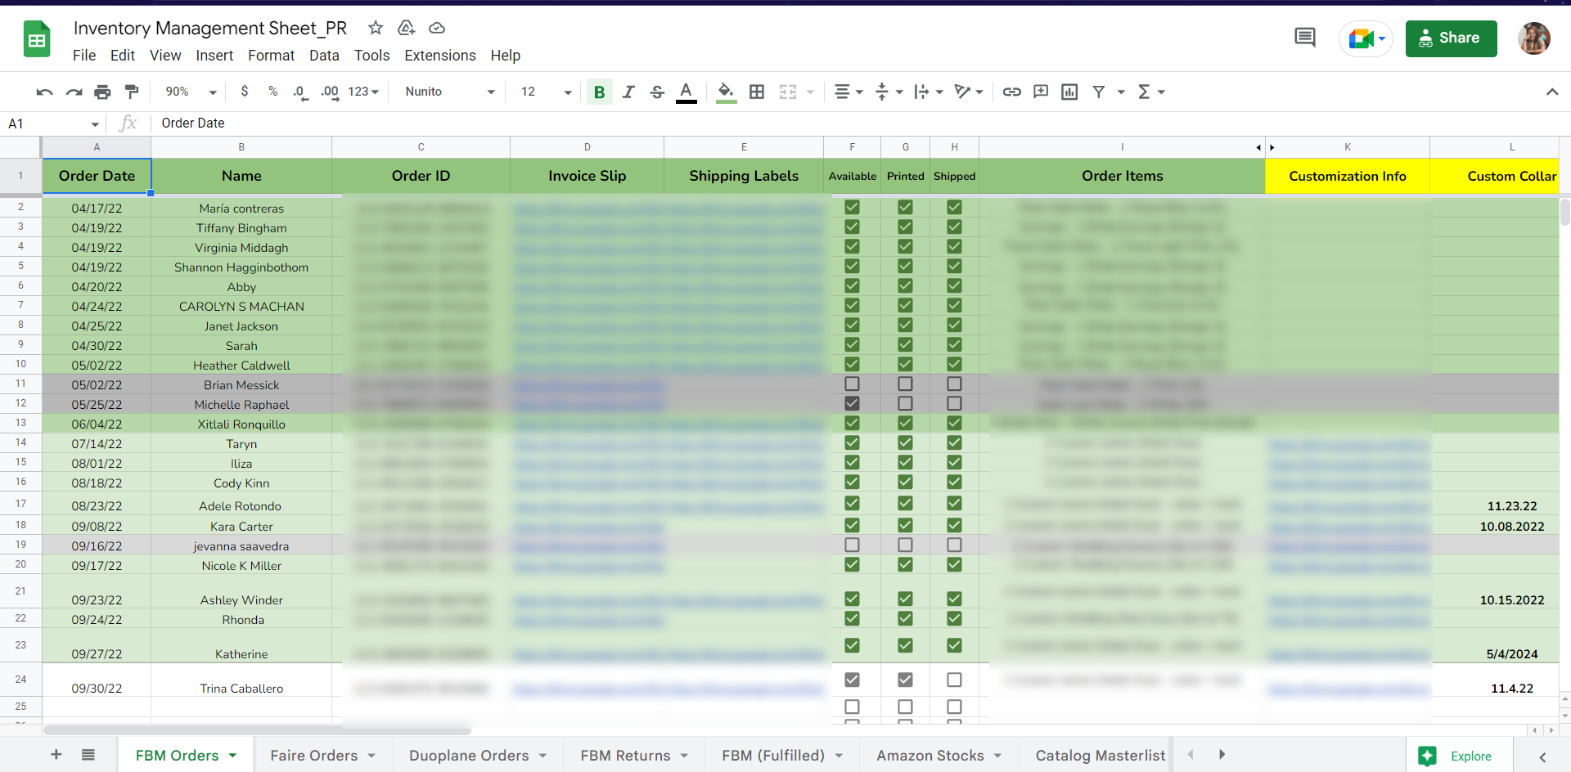Increase decimal places
The height and width of the screenshot is (772, 1571).
coord(330,92)
